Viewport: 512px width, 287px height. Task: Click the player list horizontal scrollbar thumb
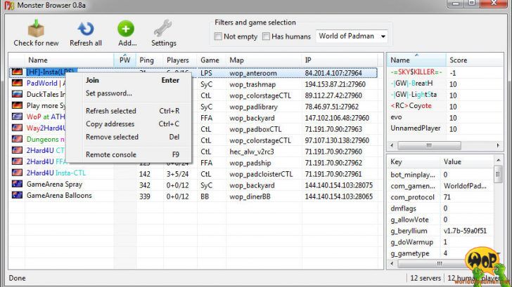tap(429, 145)
